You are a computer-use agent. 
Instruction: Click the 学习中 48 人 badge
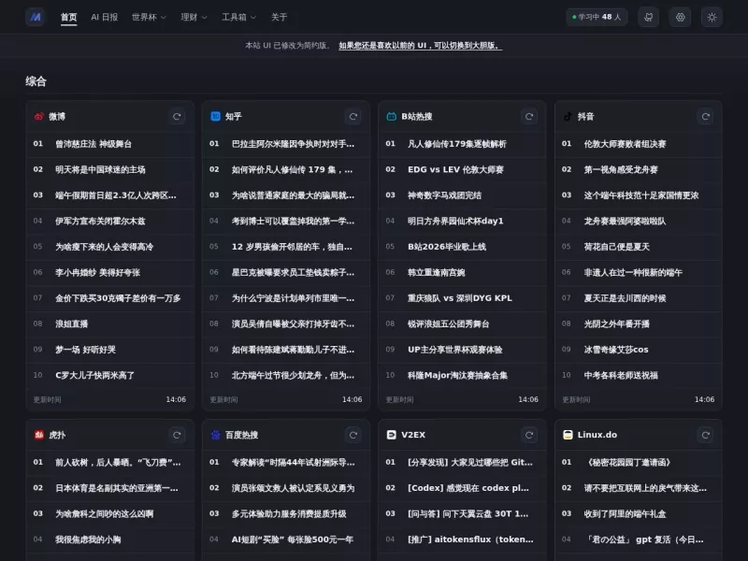tap(597, 17)
